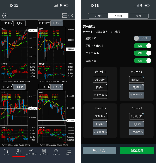Tap the 213.542 current price label
Screen dimensions: 156x163
point(33,109)
